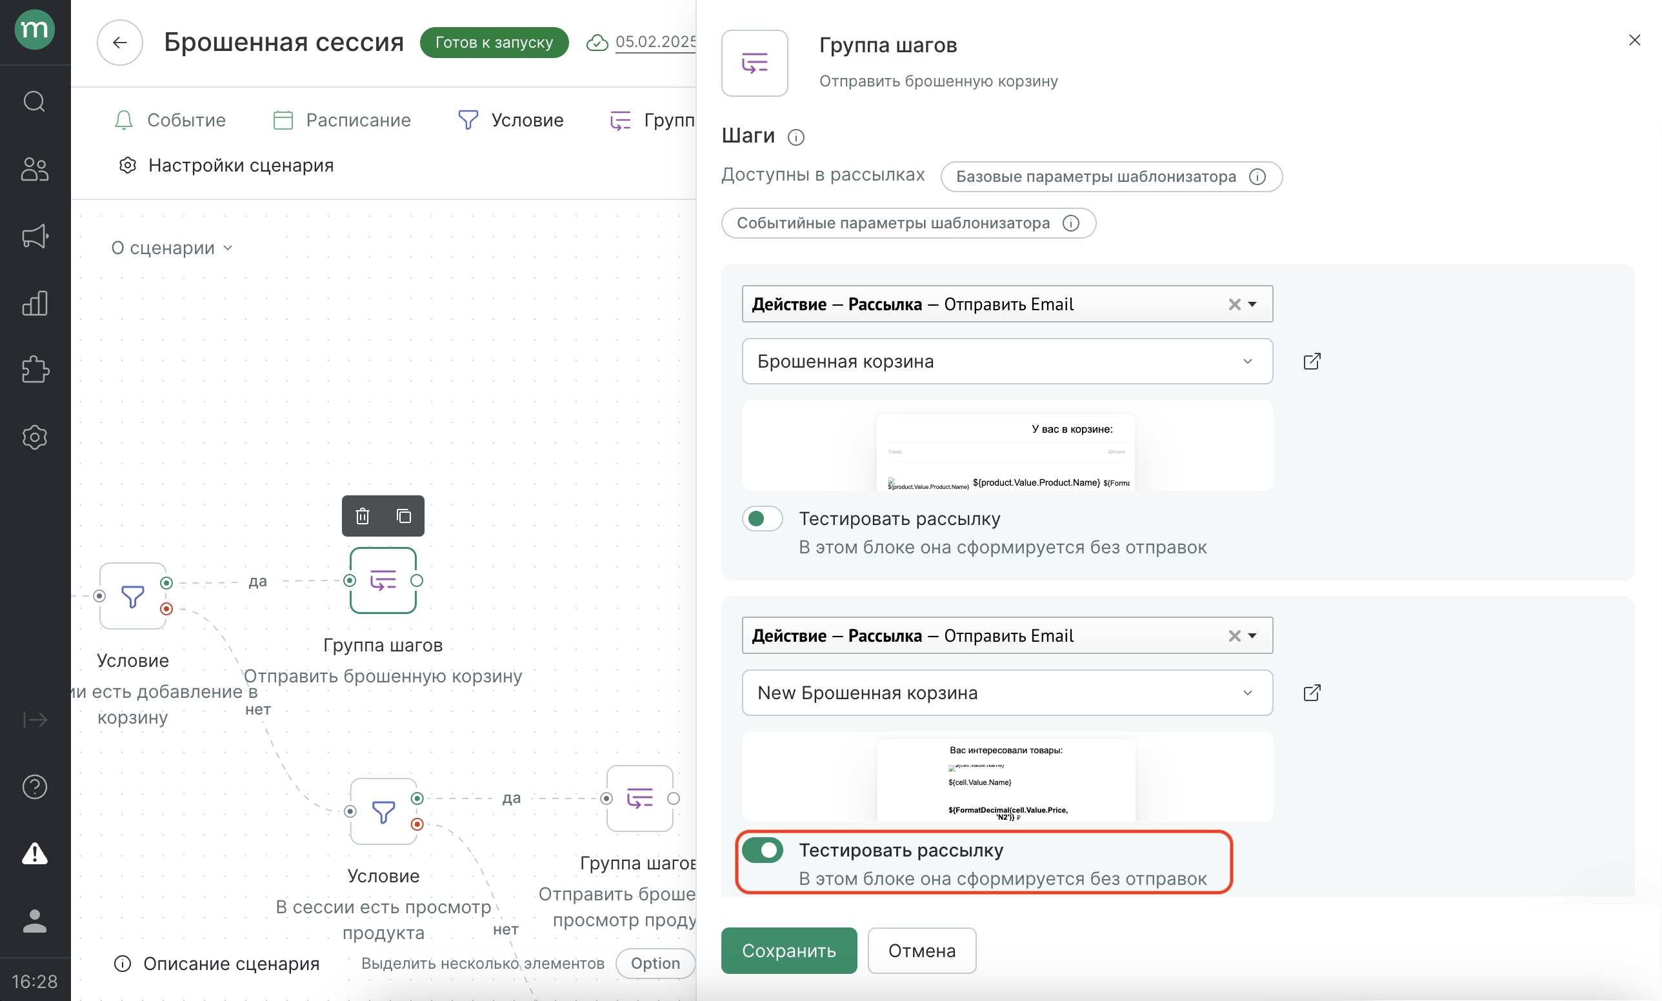Open the Mindbox logo home

(34, 30)
